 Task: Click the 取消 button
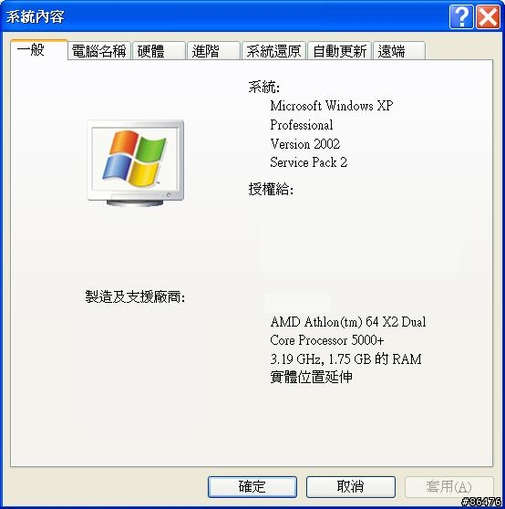351,486
